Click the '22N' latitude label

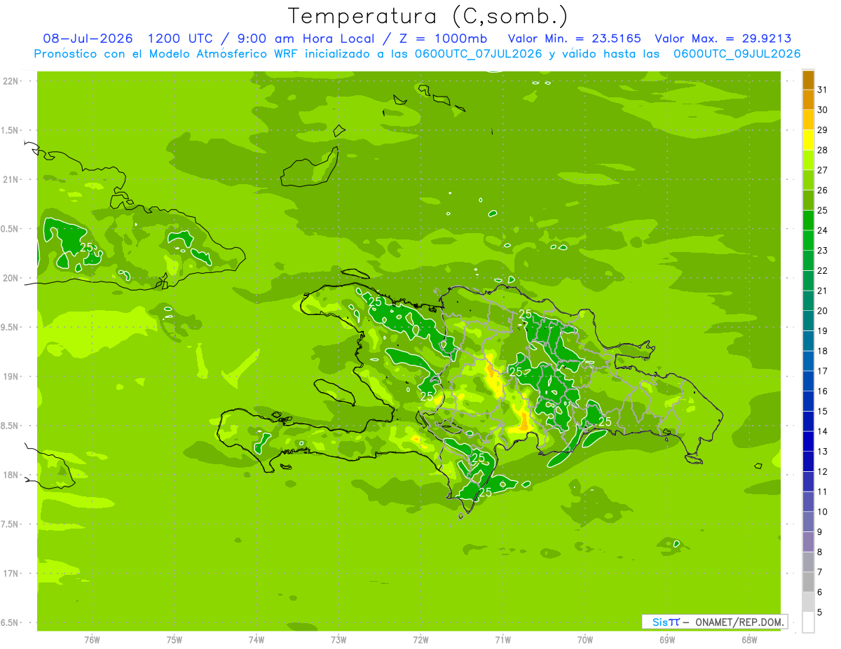coord(12,81)
